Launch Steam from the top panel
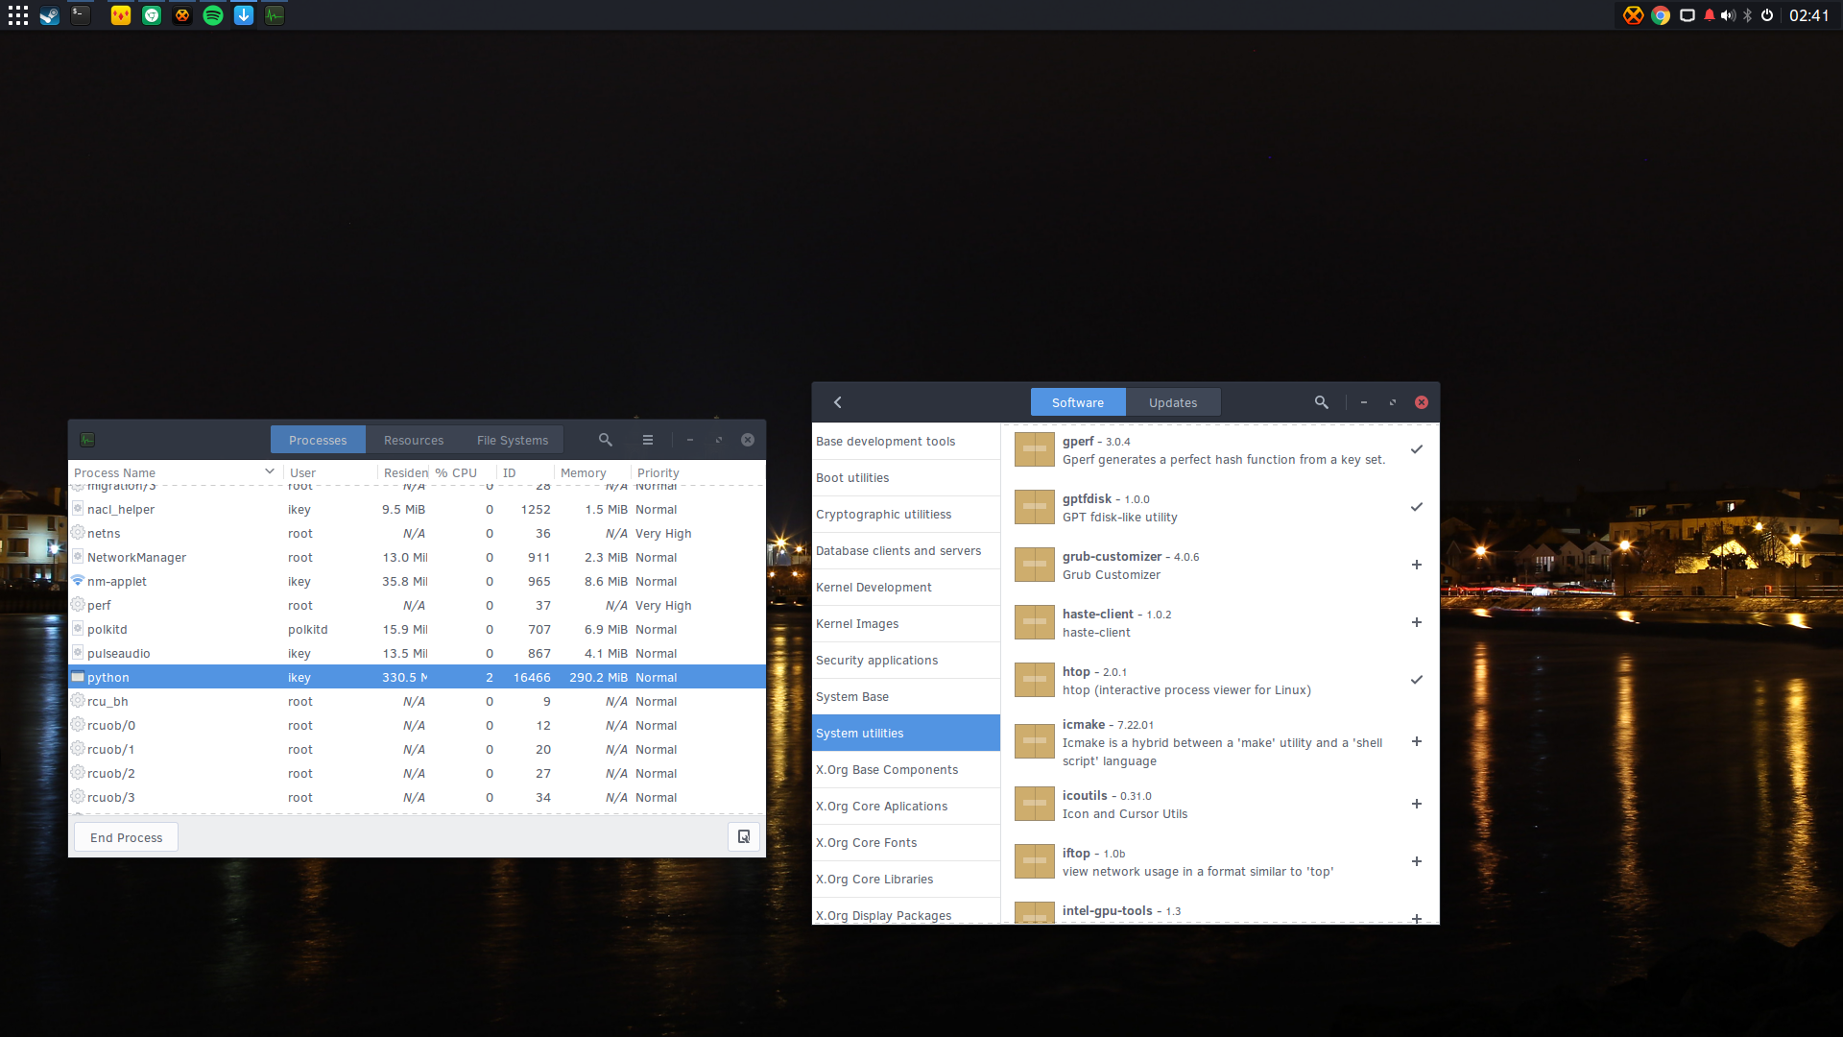The height and width of the screenshot is (1037, 1843). click(50, 15)
